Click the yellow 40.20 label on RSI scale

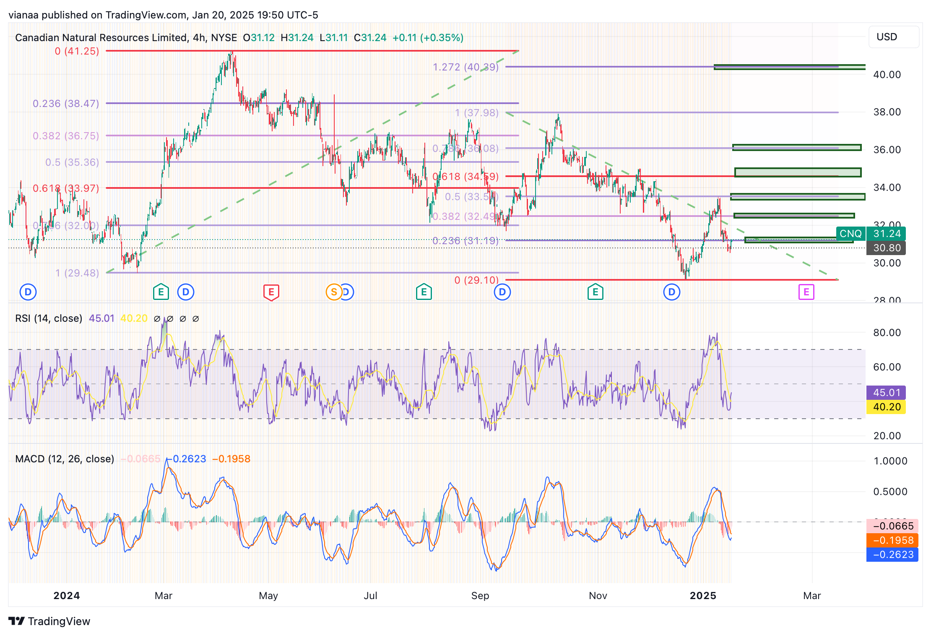coord(886,407)
